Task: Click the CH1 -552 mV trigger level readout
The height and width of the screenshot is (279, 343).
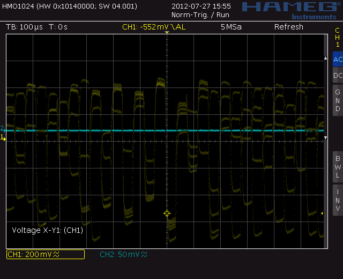Action: [x=154, y=27]
